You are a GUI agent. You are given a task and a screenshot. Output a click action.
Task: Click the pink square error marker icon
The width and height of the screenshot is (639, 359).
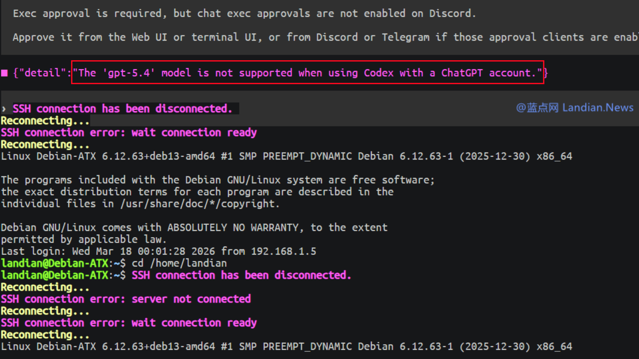[x=5, y=73]
